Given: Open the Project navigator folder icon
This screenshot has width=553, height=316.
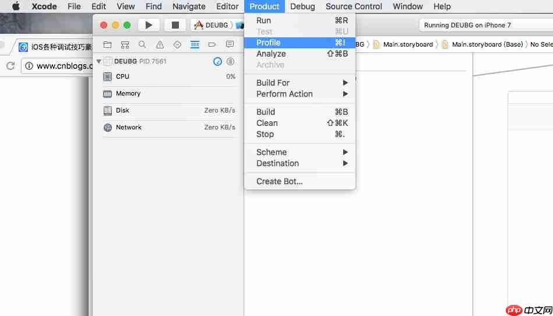Looking at the screenshot, I should [x=107, y=44].
